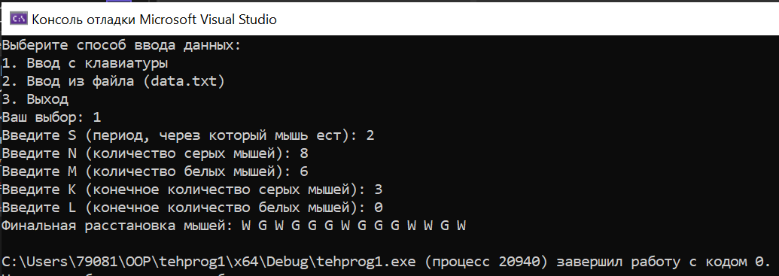
Task: Click the "Ваш выбор: 1" line
Action: [x=52, y=117]
